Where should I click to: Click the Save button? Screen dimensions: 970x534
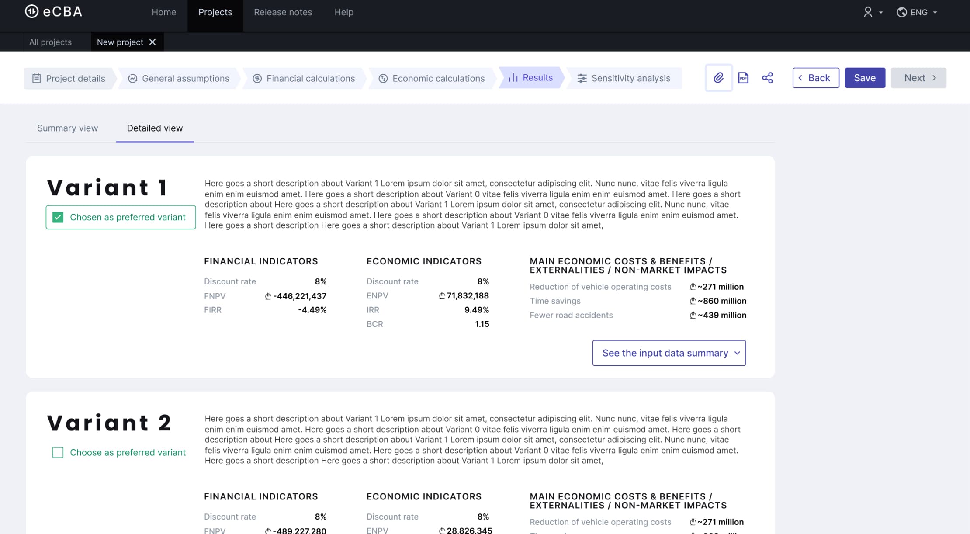(x=865, y=78)
